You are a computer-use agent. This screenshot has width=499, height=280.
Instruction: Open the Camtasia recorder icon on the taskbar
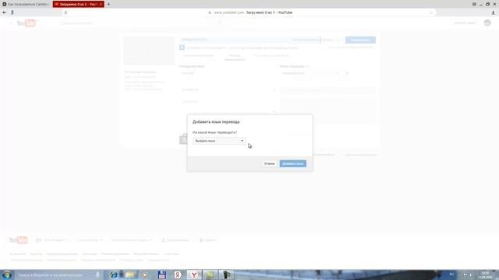226,275
